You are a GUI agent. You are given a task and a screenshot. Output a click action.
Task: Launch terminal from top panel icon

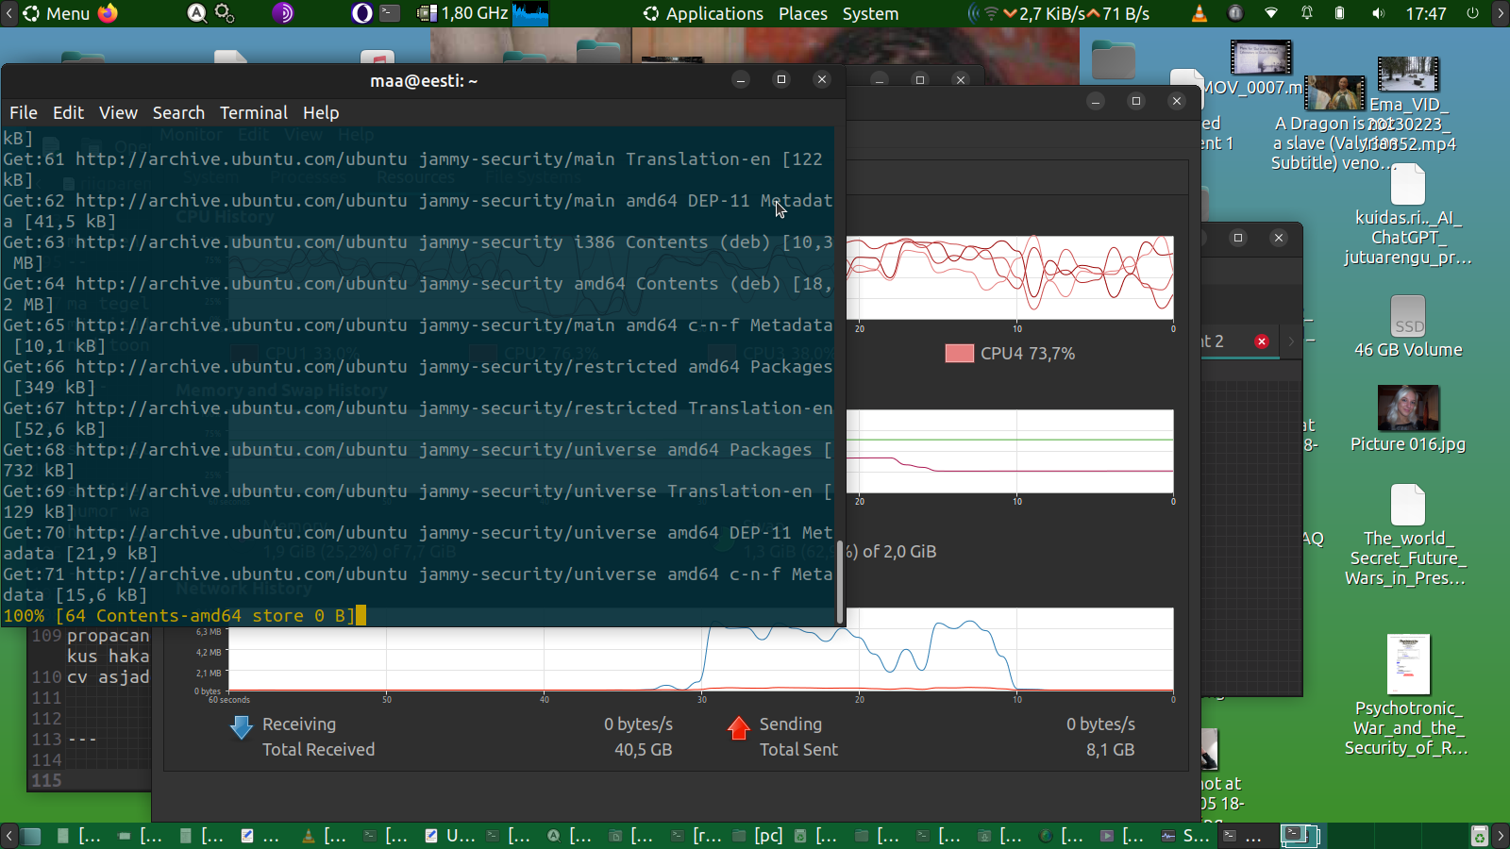[390, 13]
